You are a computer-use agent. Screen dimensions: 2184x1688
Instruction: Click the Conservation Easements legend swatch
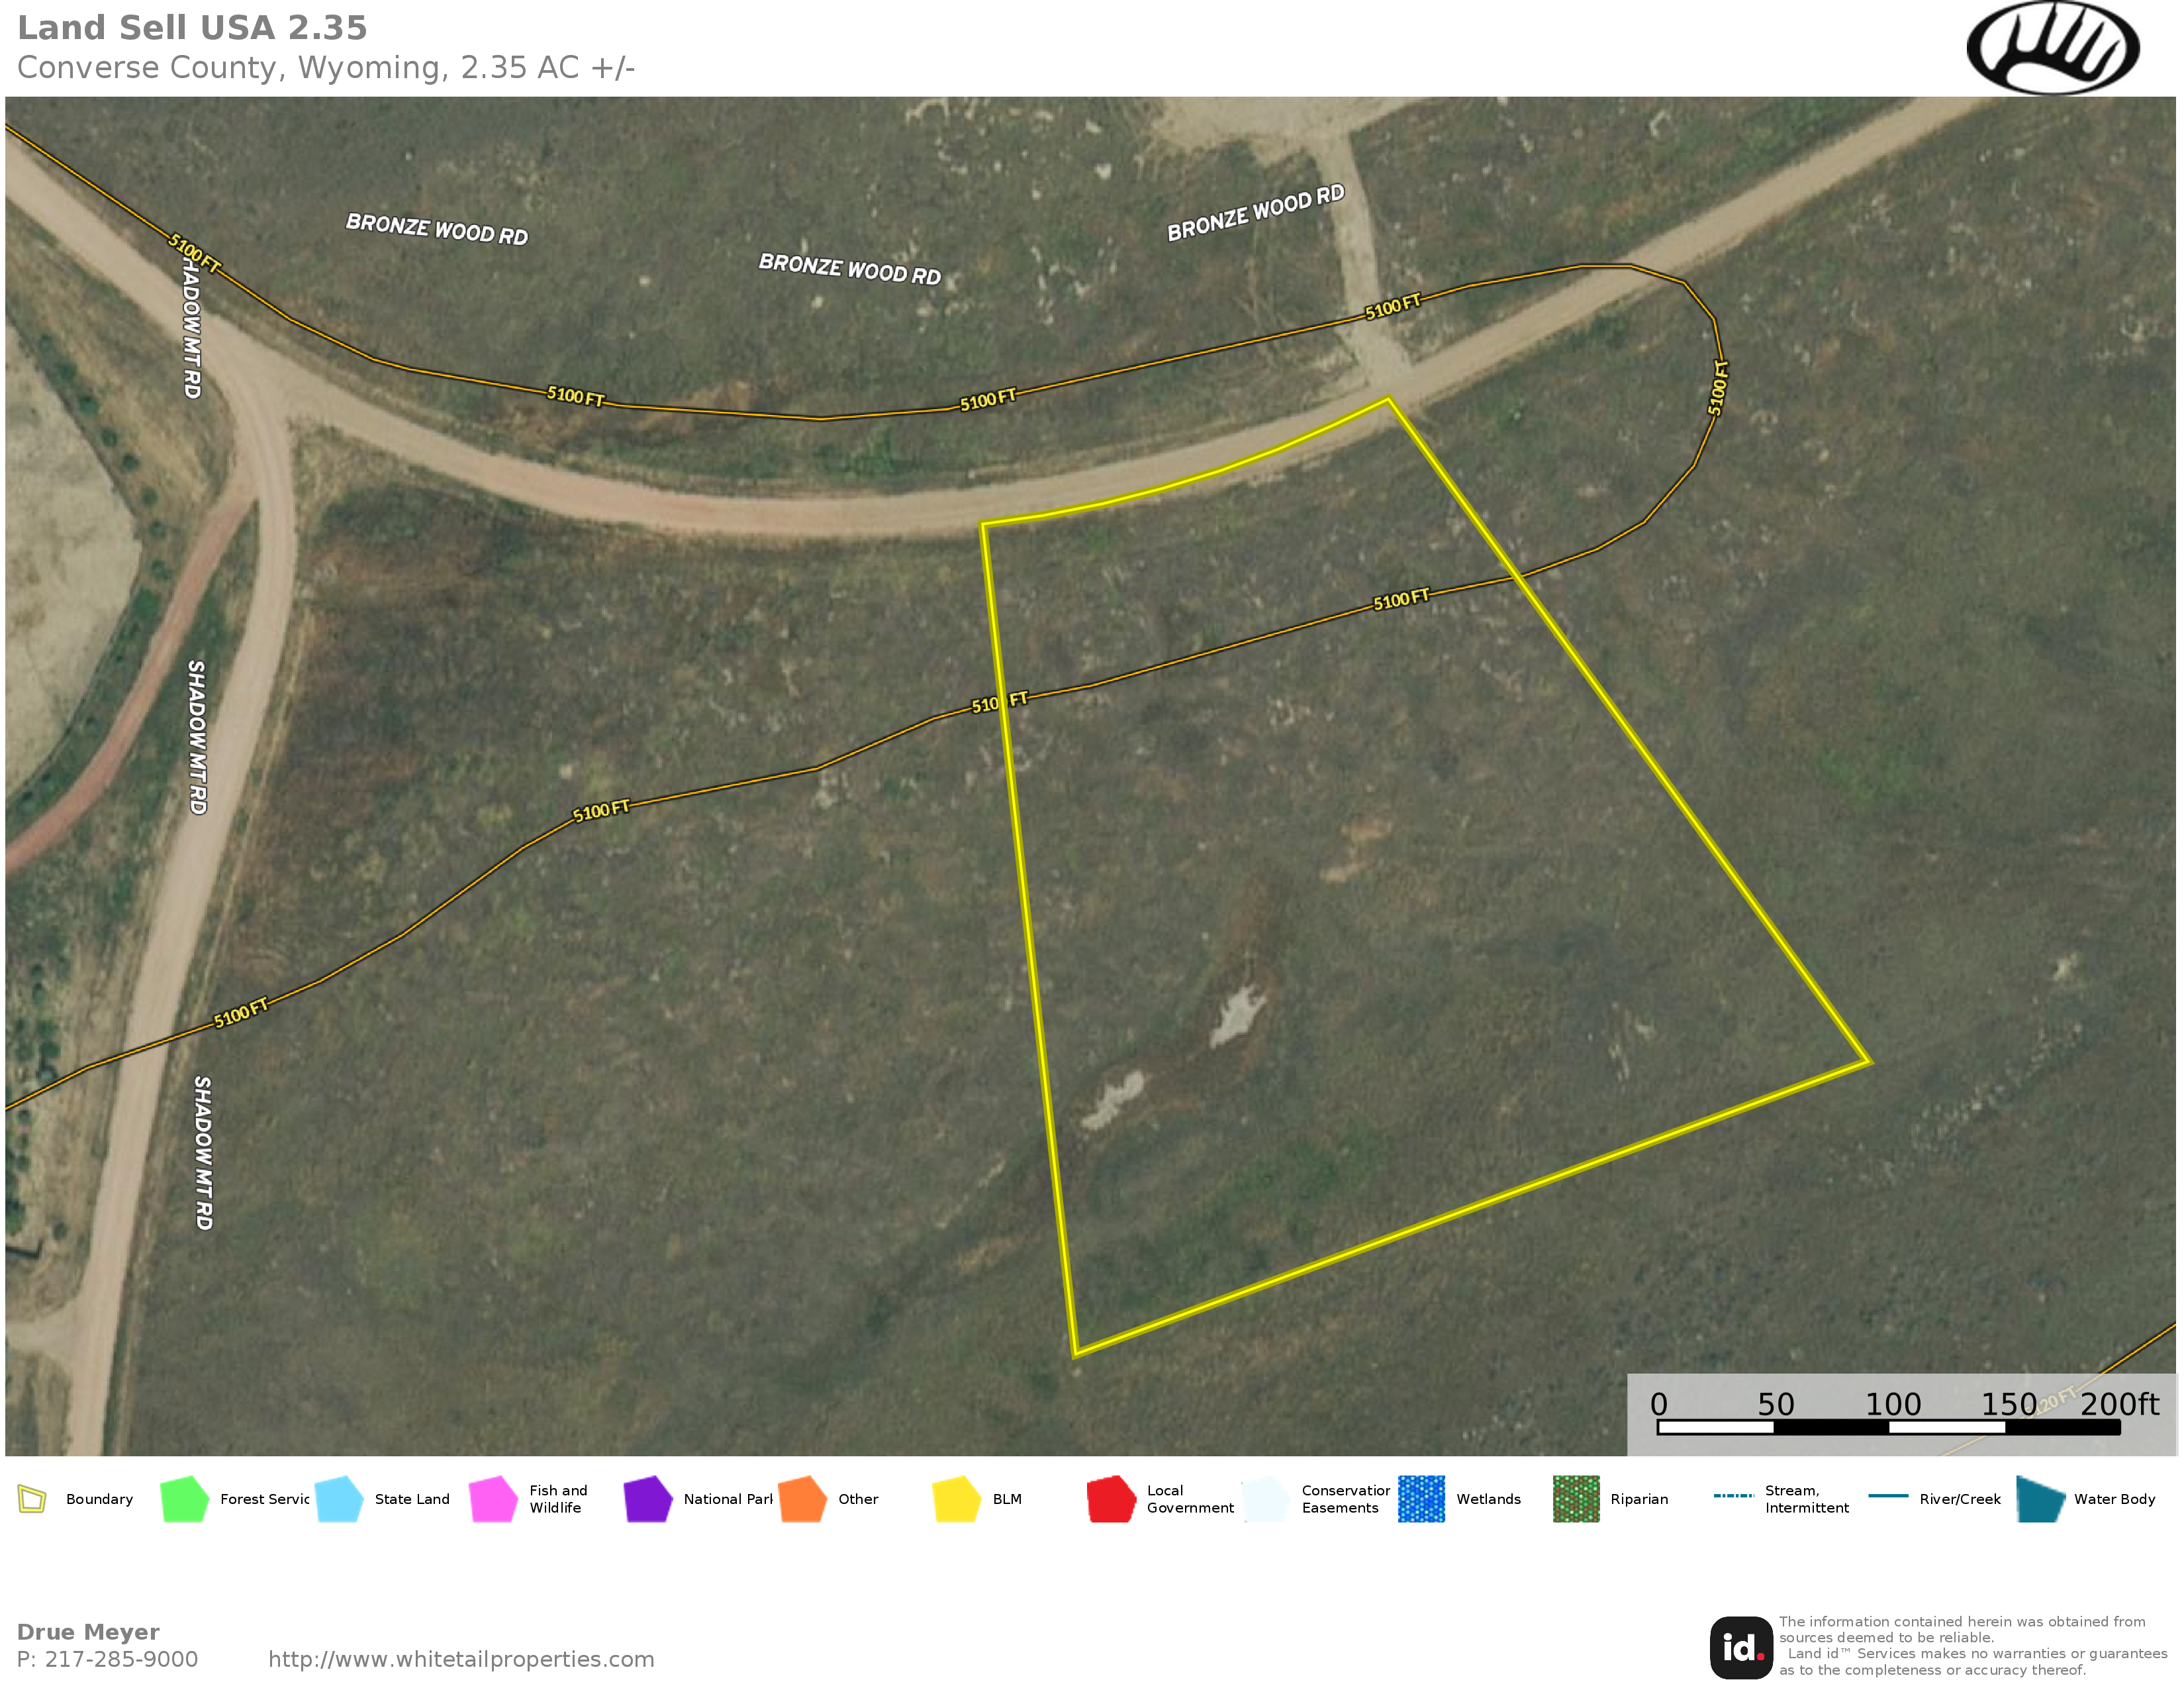click(x=1266, y=1499)
